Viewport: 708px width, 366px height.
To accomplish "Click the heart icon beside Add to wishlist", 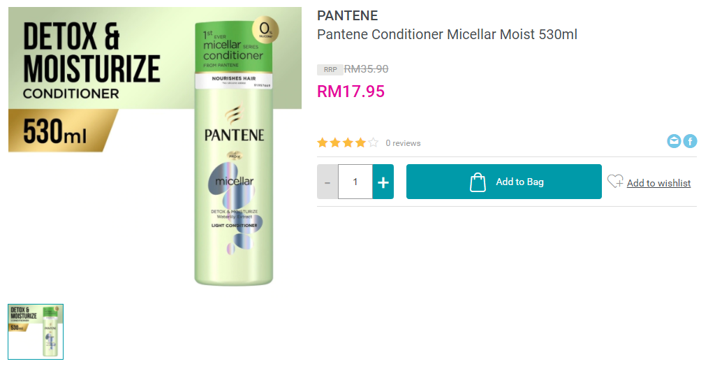I will (615, 181).
